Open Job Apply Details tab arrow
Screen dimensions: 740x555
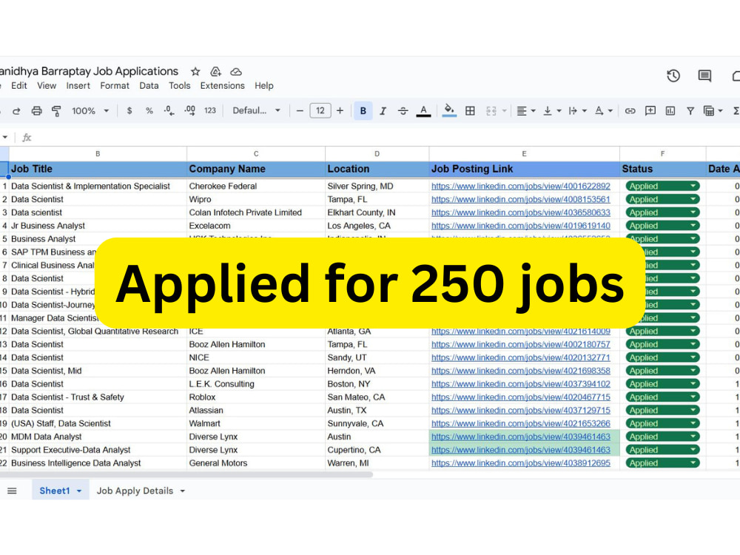(x=183, y=491)
